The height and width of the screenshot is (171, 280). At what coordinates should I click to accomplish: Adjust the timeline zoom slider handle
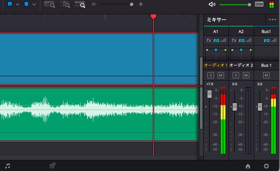point(132,5)
